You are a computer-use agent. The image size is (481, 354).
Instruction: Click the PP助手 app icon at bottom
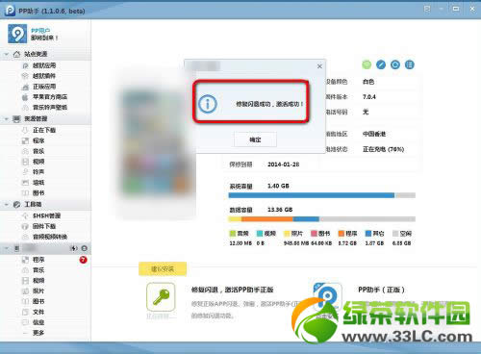[327, 296]
